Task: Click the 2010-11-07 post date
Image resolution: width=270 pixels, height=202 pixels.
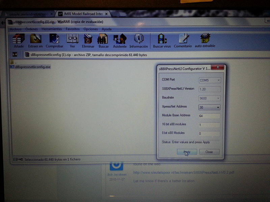Action: tap(117, 179)
